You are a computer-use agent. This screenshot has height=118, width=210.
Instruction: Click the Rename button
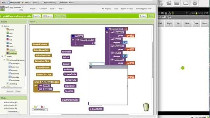pyautogui.click(x=10, y=91)
